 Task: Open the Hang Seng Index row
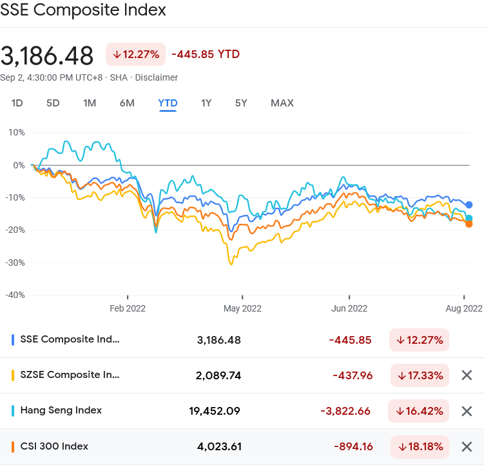coord(242,411)
